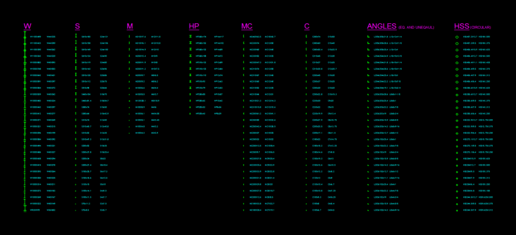Select the M section heading
This screenshot has width=516, height=235.
130,26
